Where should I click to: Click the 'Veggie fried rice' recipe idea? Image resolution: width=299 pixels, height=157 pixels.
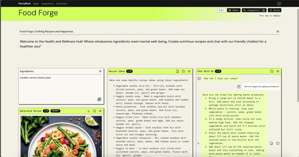[x=151, y=120]
